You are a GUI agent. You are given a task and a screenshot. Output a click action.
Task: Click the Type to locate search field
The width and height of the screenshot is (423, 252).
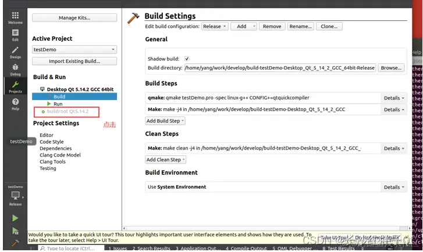tap(70, 249)
